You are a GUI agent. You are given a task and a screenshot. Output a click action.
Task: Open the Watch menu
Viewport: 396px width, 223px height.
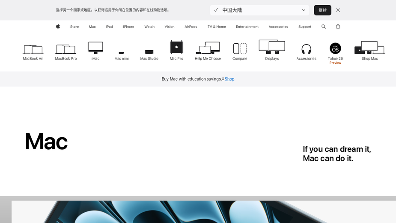149,27
